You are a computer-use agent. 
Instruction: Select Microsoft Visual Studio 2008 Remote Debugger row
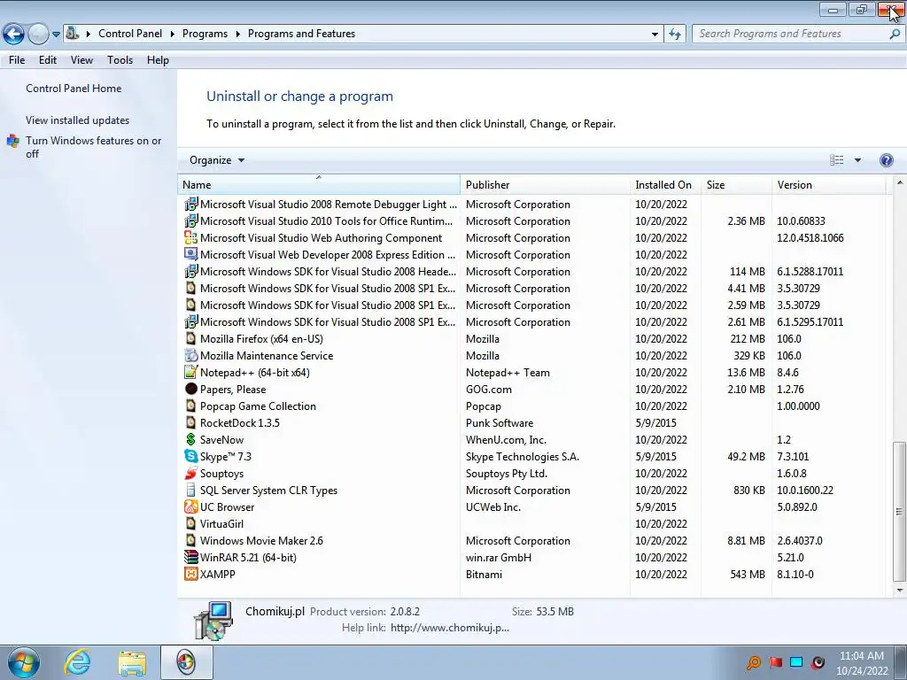(x=531, y=205)
